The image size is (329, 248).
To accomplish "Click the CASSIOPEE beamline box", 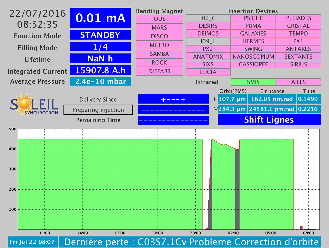I will click(x=253, y=65).
